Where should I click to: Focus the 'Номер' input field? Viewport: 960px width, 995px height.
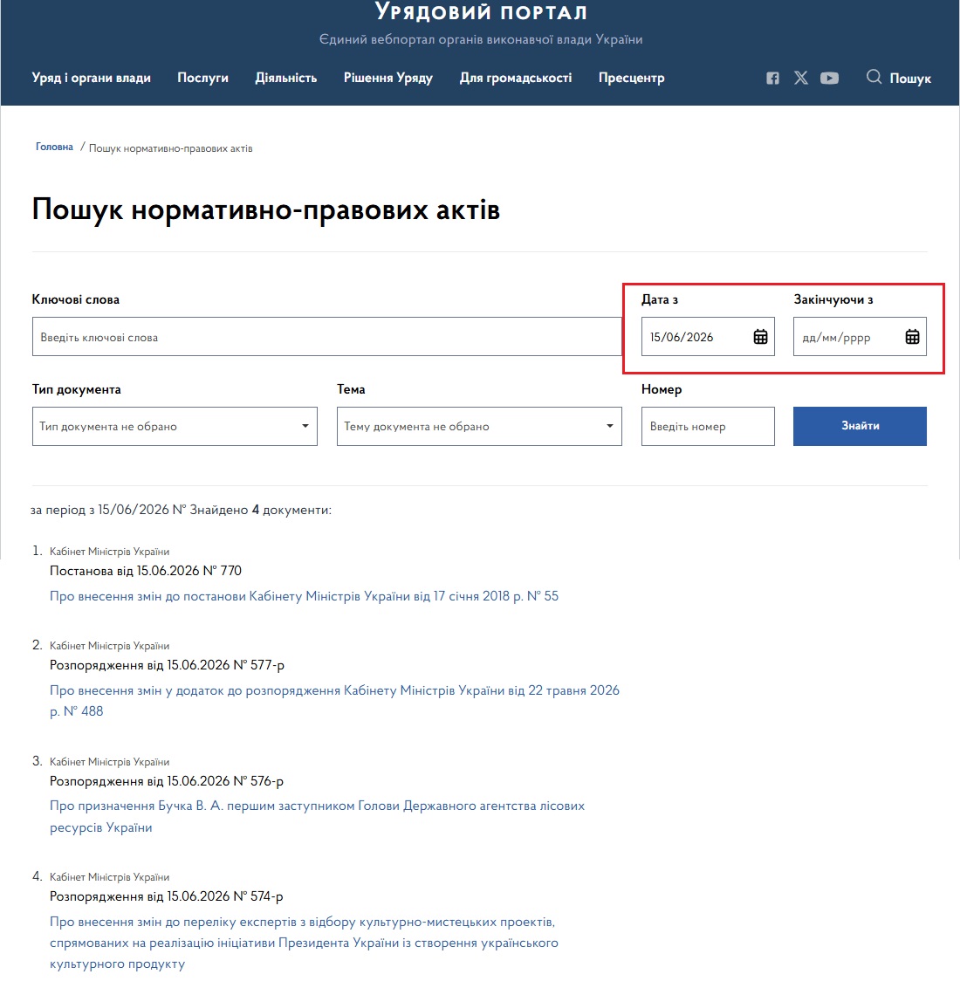pyautogui.click(x=708, y=427)
